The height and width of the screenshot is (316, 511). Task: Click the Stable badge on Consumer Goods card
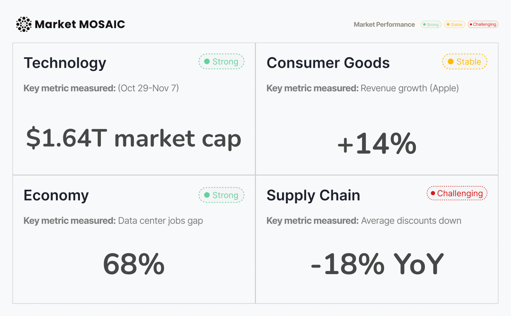(x=464, y=62)
